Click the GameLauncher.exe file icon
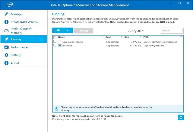The height and width of the screenshot is (132, 193). (60, 42)
